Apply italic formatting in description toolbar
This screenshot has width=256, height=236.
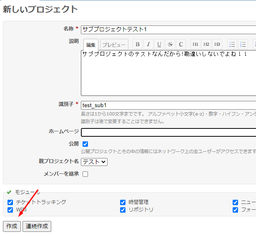(x=148, y=44)
